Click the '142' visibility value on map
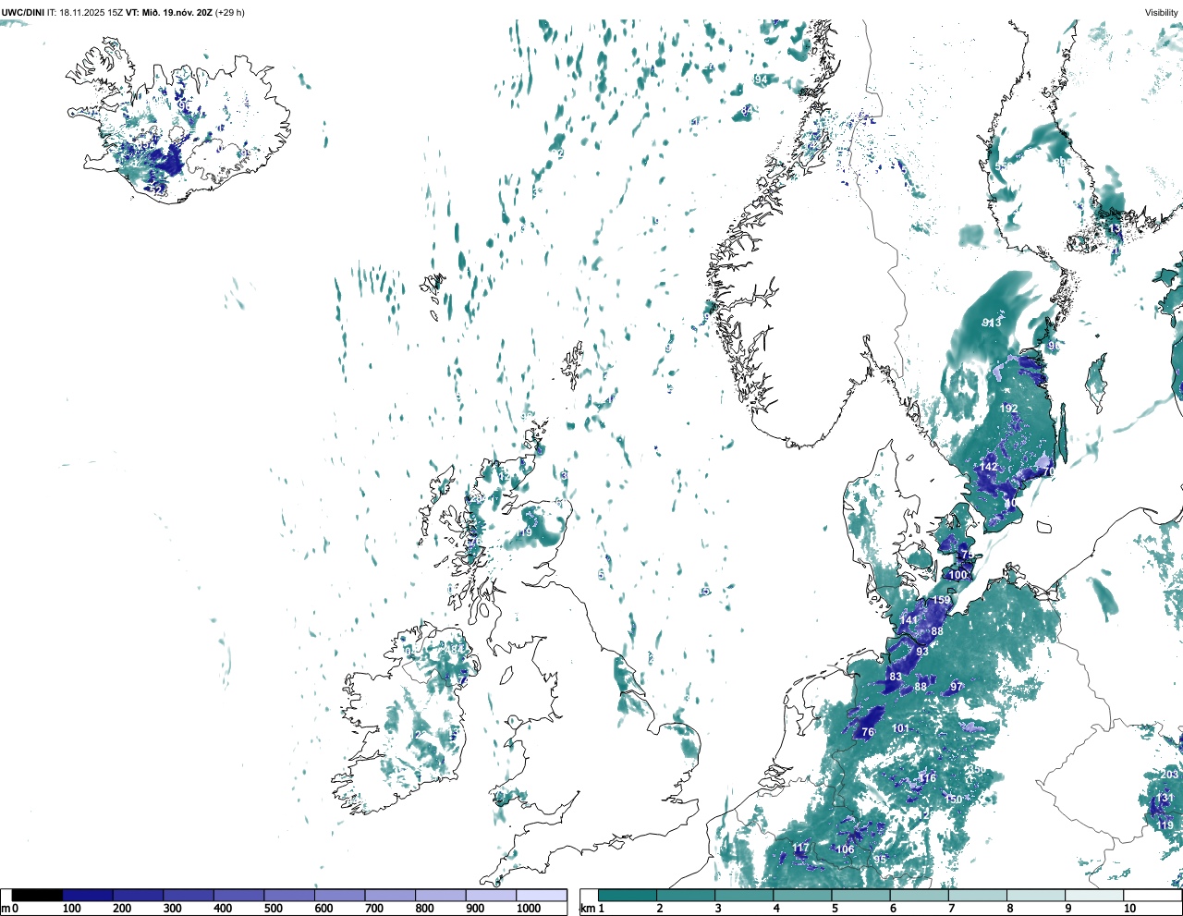This screenshot has height=916, width=1183. 988,467
